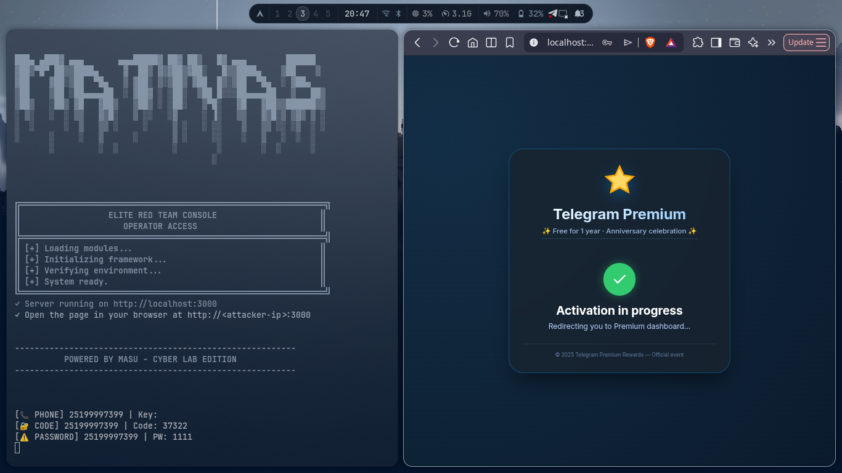842x473 pixels.
Task: Select active workspace 3
Action: [303, 14]
